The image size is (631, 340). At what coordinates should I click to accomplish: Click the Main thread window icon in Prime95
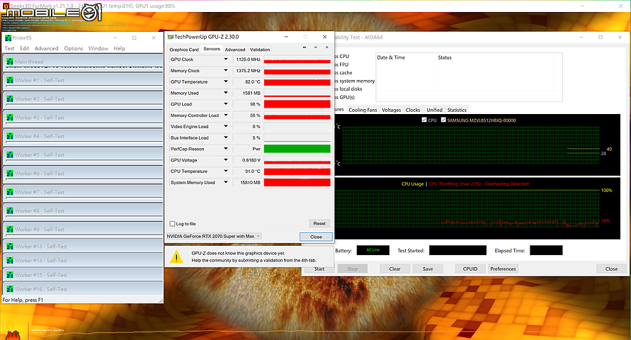click(x=10, y=62)
